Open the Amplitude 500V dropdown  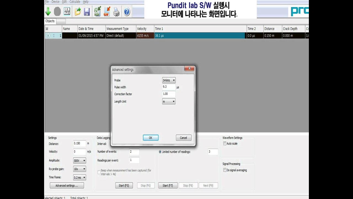(x=79, y=161)
